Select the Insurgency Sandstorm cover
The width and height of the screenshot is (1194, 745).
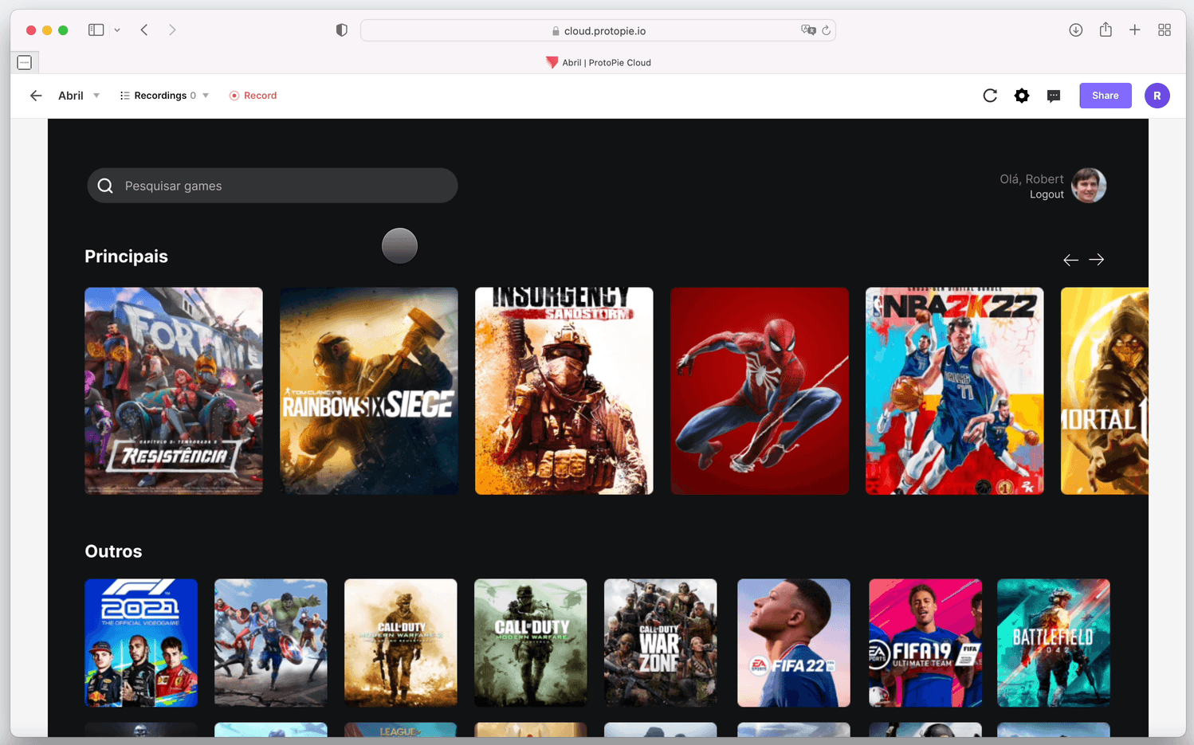point(564,391)
